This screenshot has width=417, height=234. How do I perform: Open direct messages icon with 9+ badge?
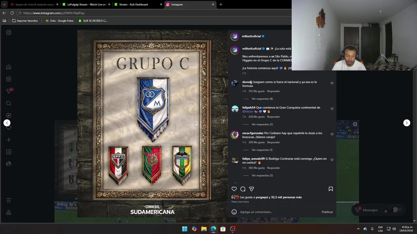click(x=9, y=91)
